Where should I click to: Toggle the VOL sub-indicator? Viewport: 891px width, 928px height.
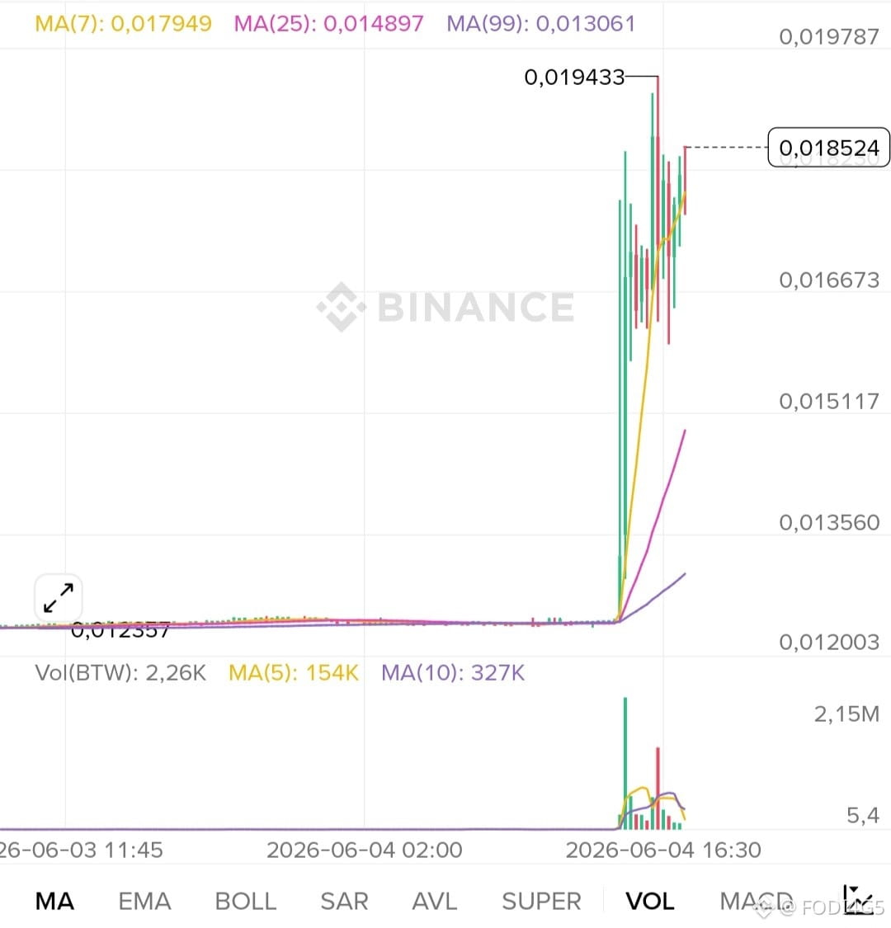click(650, 902)
